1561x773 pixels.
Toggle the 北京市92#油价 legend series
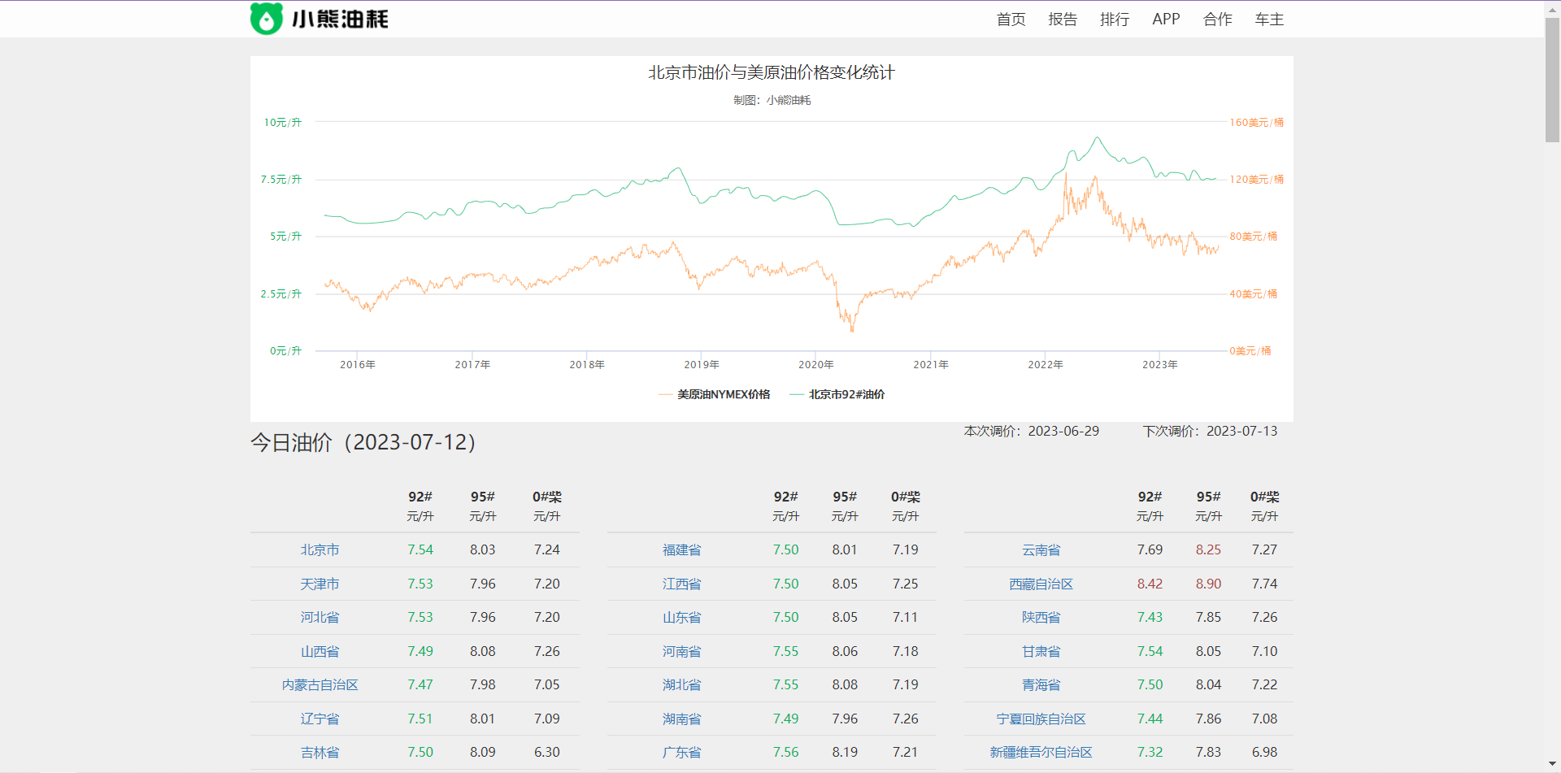(837, 394)
